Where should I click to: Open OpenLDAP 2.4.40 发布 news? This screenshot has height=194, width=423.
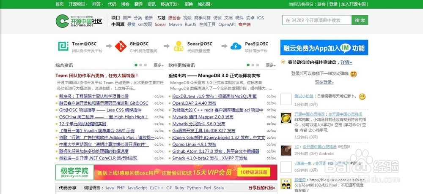(x=194, y=103)
